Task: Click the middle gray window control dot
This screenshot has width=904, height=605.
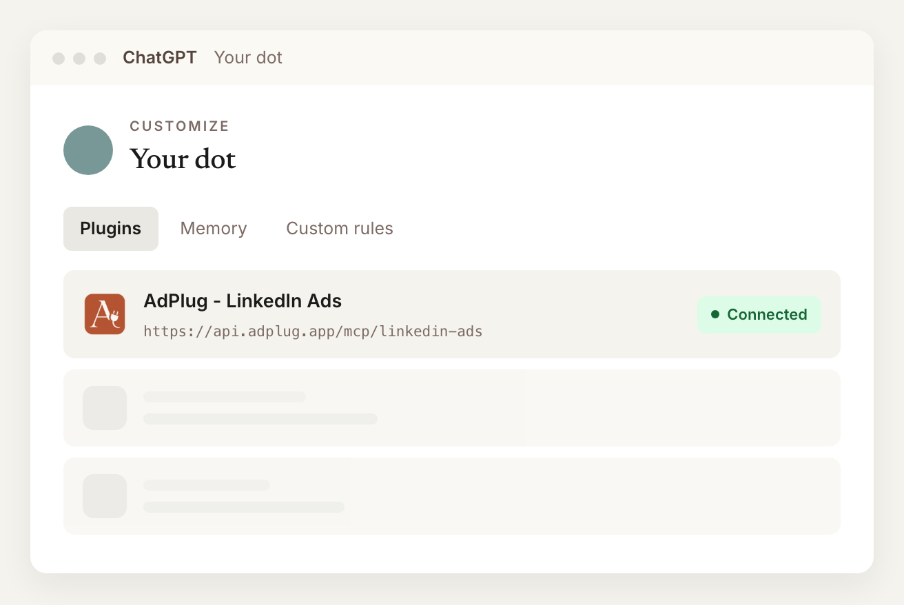Action: point(79,59)
